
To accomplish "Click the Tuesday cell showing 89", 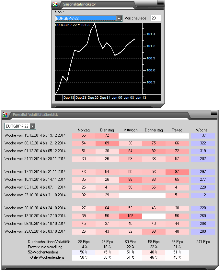I will pos(107,143).
